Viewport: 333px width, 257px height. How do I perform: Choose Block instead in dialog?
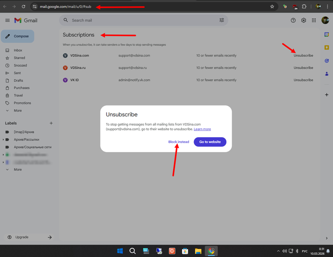click(178, 142)
